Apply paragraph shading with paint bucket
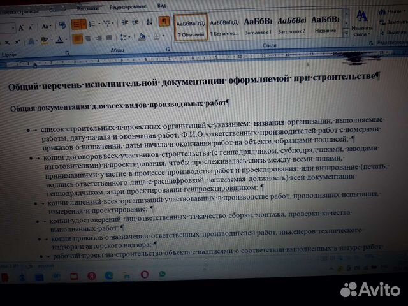 pos(142,36)
